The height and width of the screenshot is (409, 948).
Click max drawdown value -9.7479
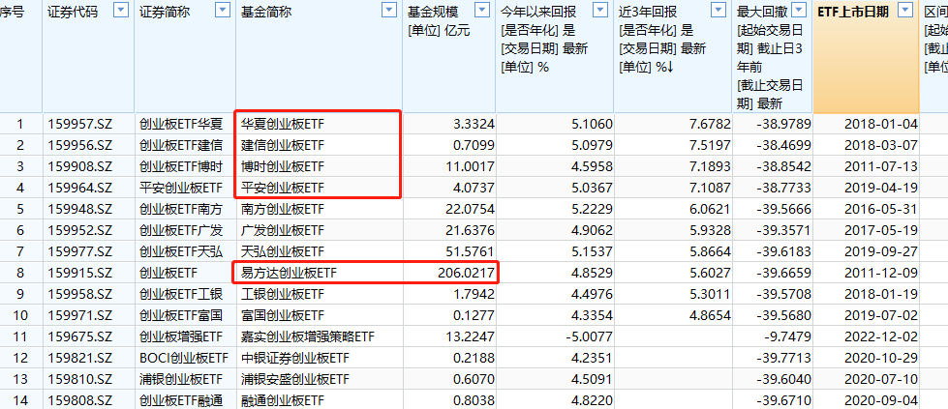[x=788, y=336]
